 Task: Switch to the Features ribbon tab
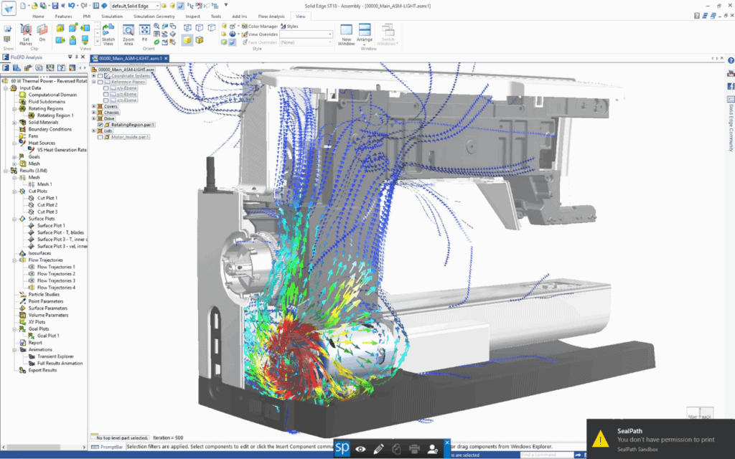click(64, 16)
